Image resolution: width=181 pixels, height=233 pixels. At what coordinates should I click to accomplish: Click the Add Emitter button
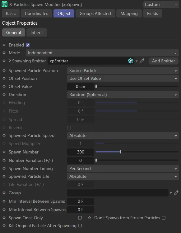click(163, 61)
